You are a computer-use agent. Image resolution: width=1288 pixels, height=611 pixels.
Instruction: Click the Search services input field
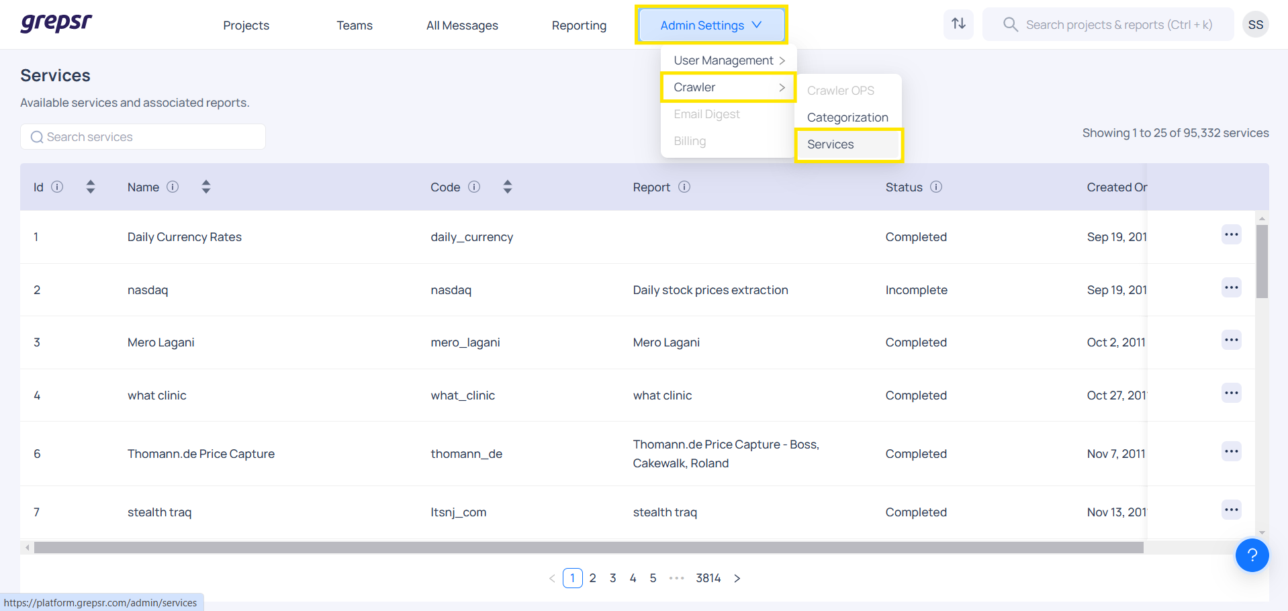[143, 137]
